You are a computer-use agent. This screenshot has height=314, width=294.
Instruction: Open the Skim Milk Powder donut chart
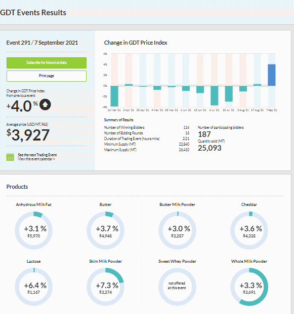pyautogui.click(x=105, y=287)
